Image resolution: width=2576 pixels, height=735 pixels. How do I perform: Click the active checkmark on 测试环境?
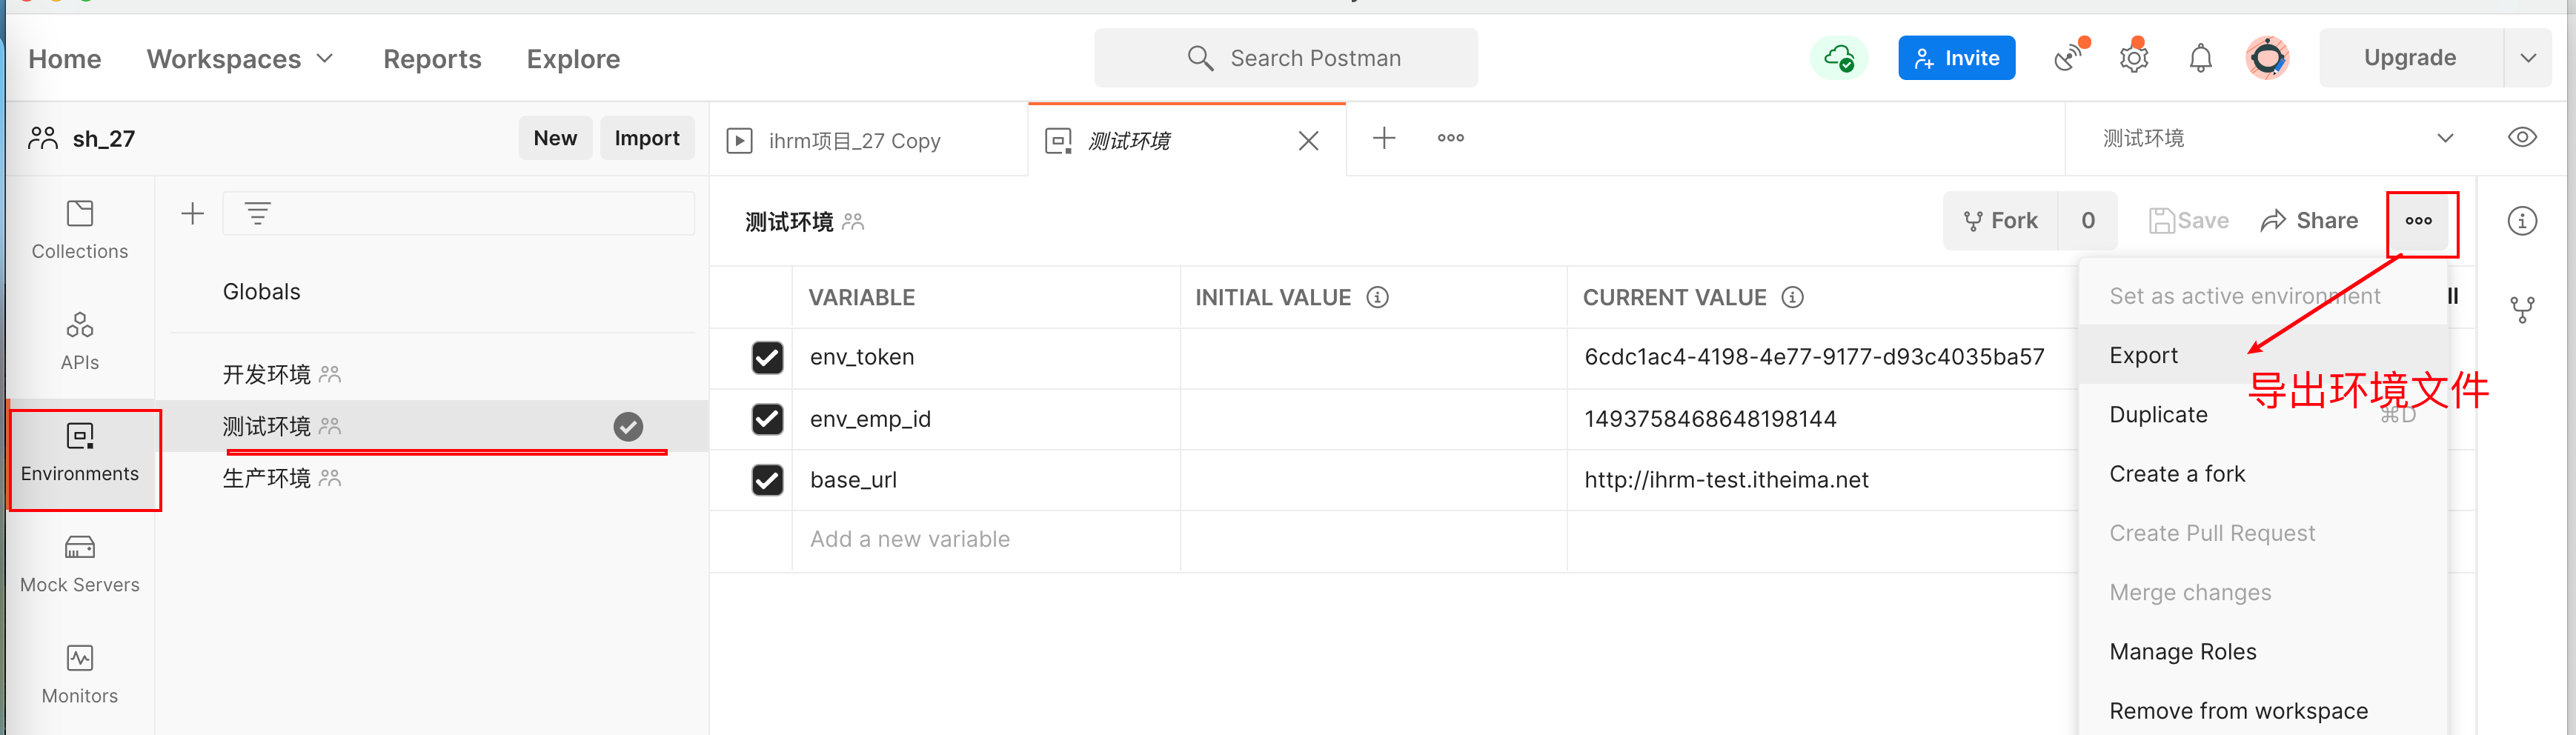coord(628,427)
